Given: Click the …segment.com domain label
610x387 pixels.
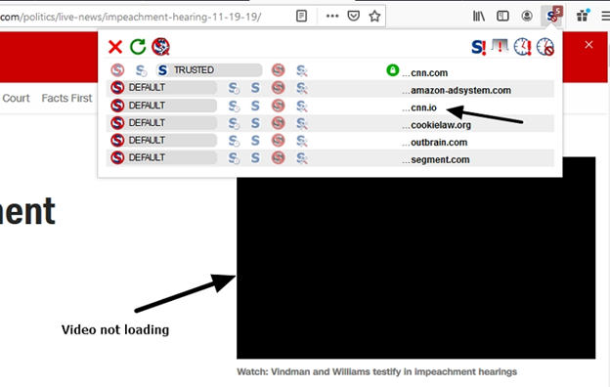Looking at the screenshot, I should (x=436, y=160).
